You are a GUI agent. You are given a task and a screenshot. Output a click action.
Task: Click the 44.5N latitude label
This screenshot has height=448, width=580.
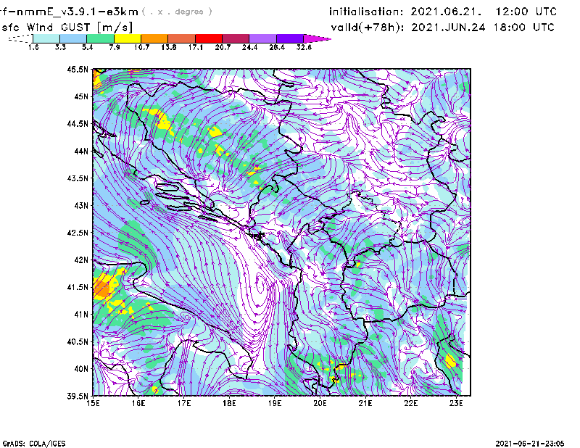click(78, 123)
